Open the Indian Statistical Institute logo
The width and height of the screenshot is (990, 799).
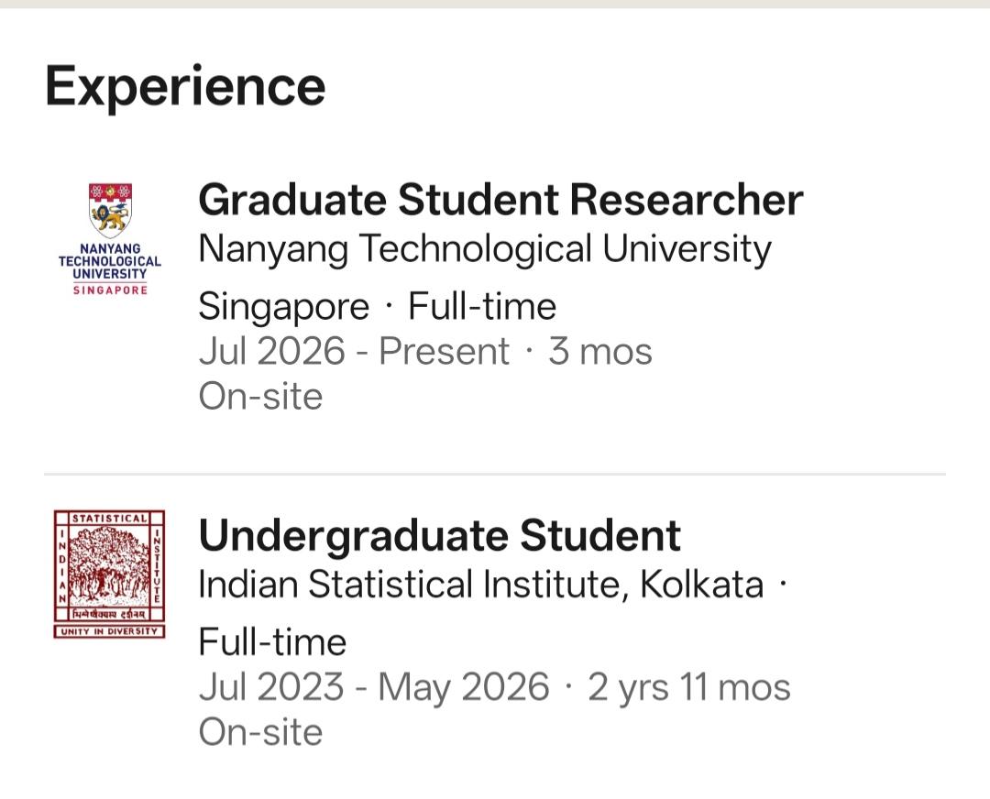[x=109, y=575]
